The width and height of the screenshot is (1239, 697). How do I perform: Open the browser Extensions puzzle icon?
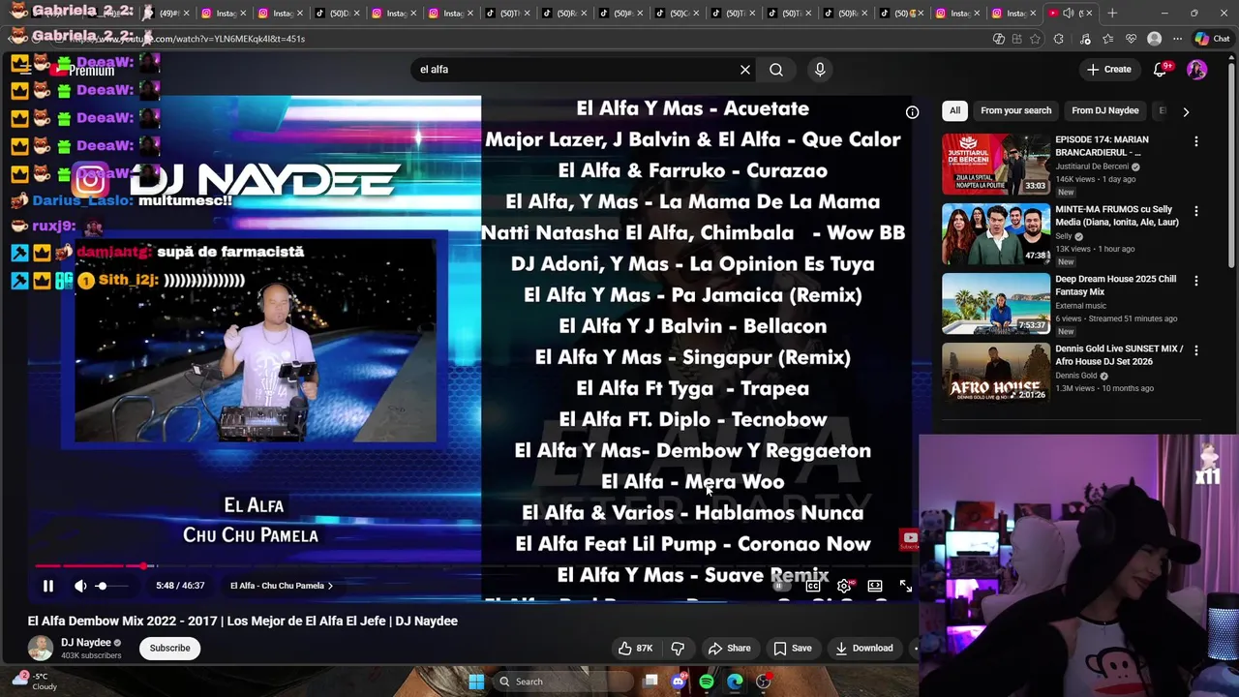[x=1058, y=39]
